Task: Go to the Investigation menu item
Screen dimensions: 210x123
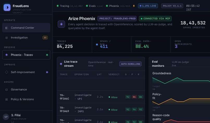Action: [26, 38]
